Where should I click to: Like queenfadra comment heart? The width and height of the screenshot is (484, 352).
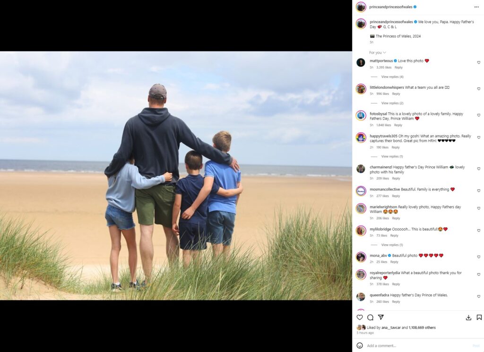(479, 296)
